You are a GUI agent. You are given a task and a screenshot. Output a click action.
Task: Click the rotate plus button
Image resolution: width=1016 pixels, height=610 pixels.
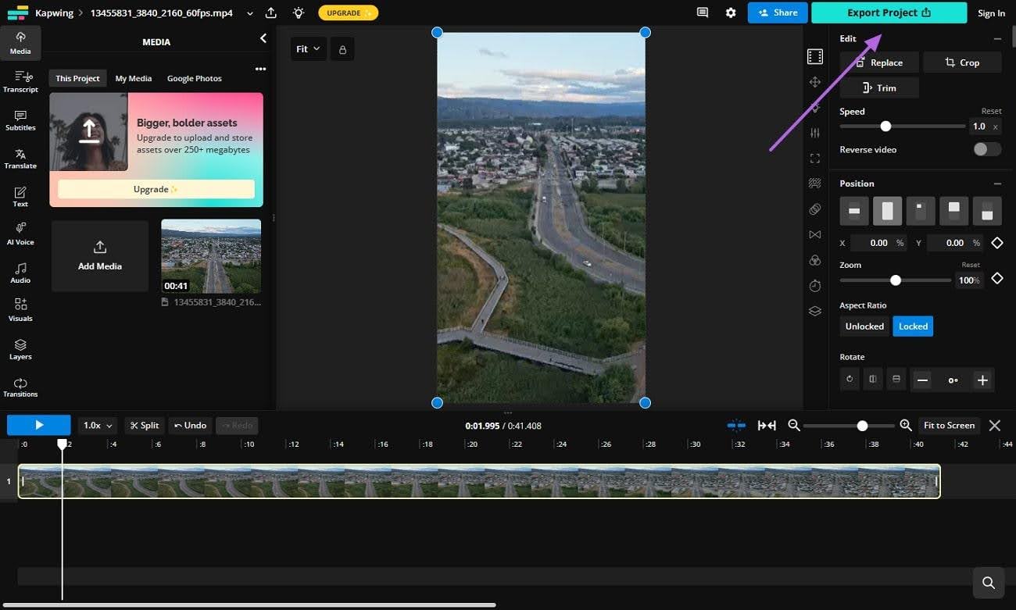(x=982, y=380)
